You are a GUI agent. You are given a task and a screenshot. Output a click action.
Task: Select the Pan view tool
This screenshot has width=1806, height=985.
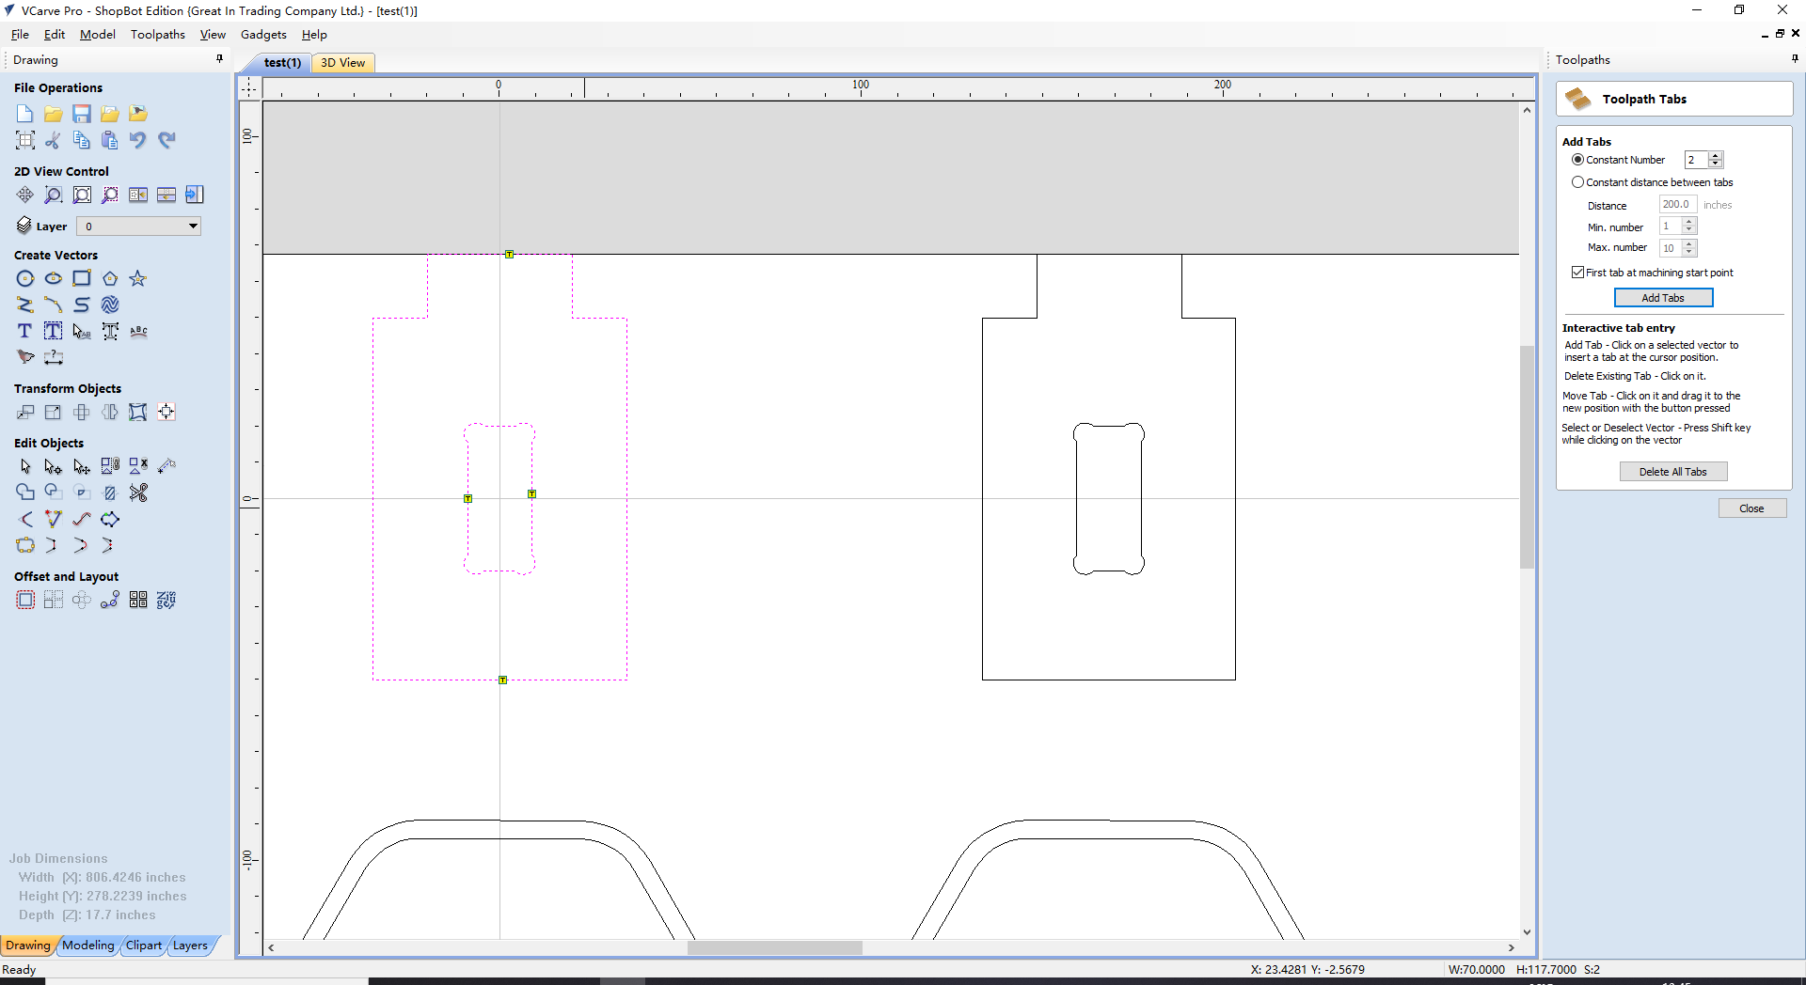[25, 195]
